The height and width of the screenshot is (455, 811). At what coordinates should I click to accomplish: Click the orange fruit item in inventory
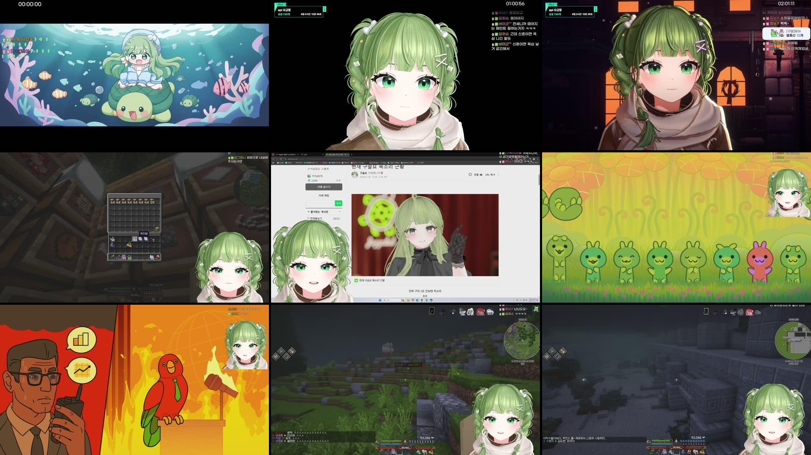(x=129, y=245)
